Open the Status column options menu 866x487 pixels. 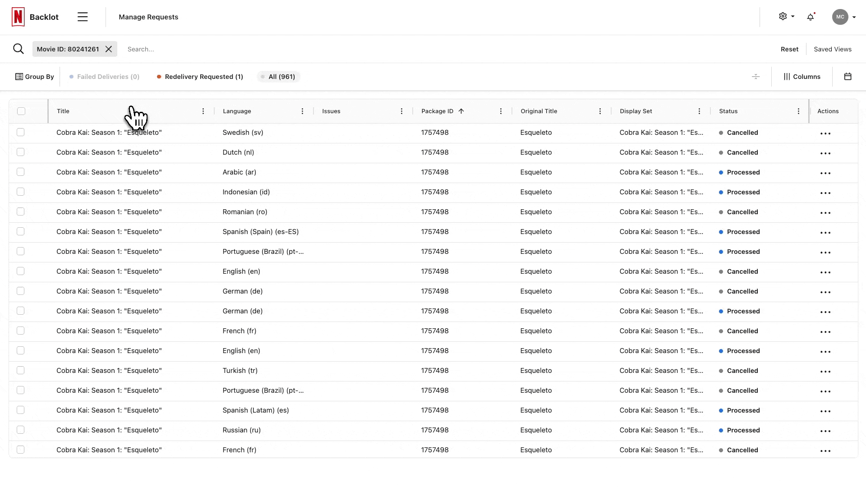coord(798,111)
